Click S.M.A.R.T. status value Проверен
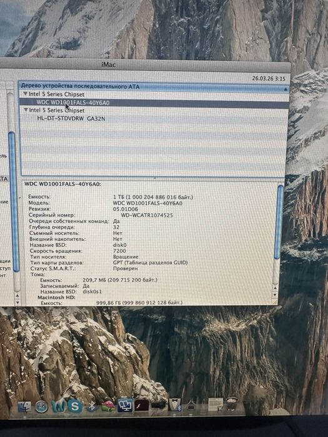 click(x=125, y=268)
